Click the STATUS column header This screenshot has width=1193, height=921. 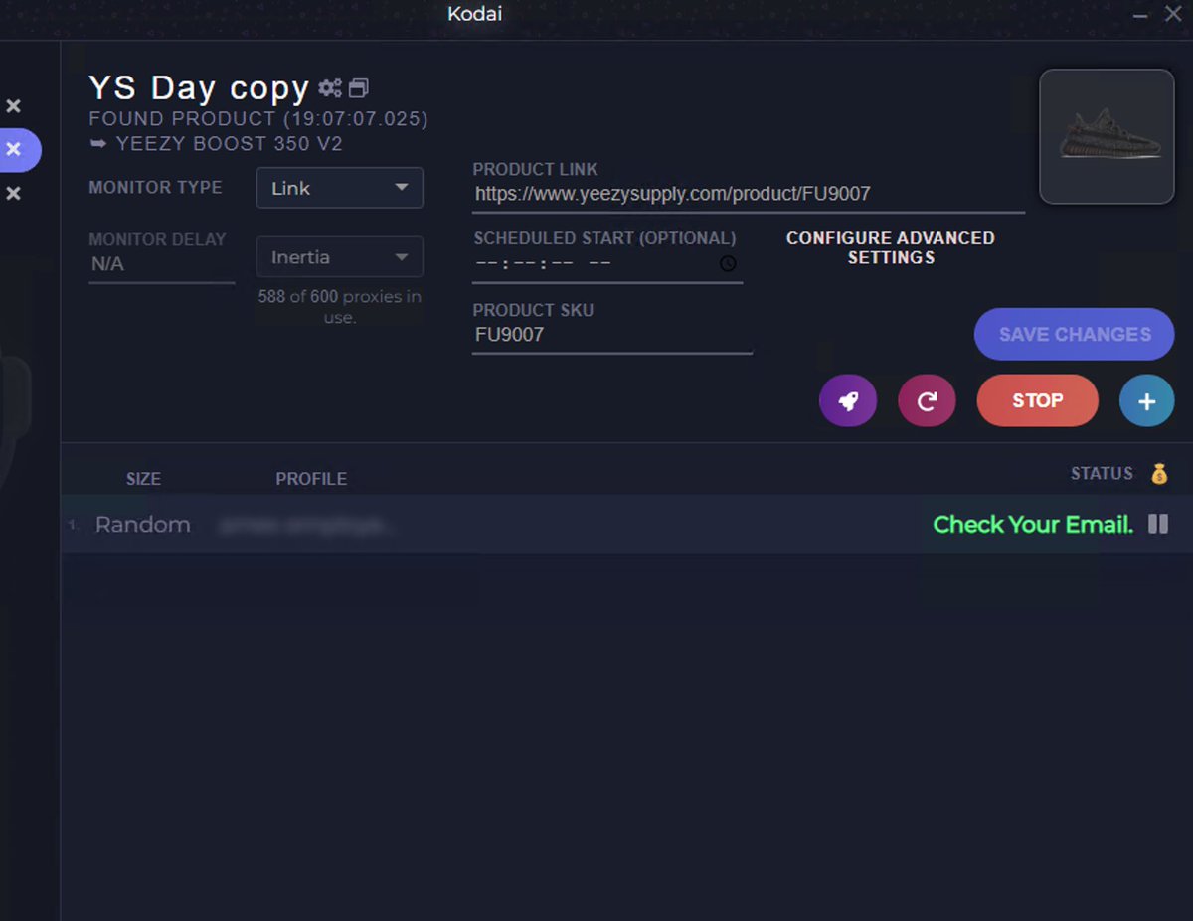[1102, 474]
